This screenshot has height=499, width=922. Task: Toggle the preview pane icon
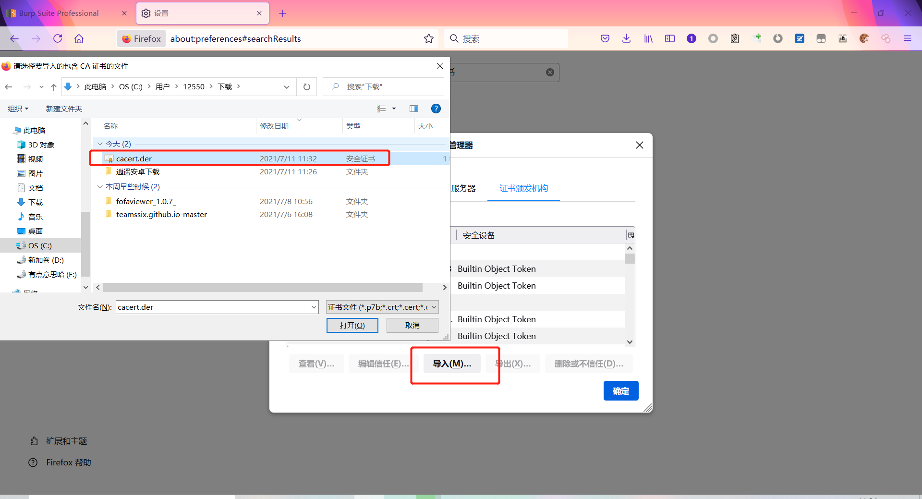click(414, 109)
